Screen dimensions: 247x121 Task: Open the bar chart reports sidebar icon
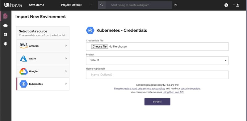(5, 34)
